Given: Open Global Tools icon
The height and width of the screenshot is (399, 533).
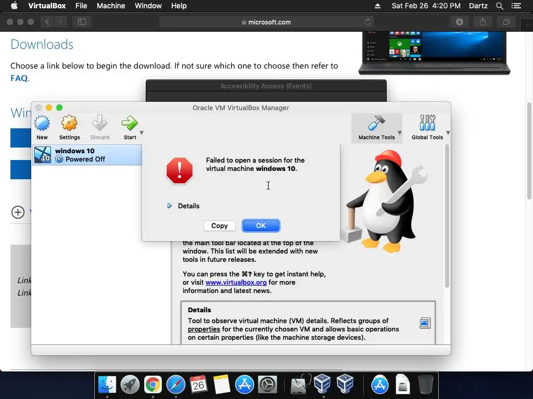Looking at the screenshot, I should [427, 123].
